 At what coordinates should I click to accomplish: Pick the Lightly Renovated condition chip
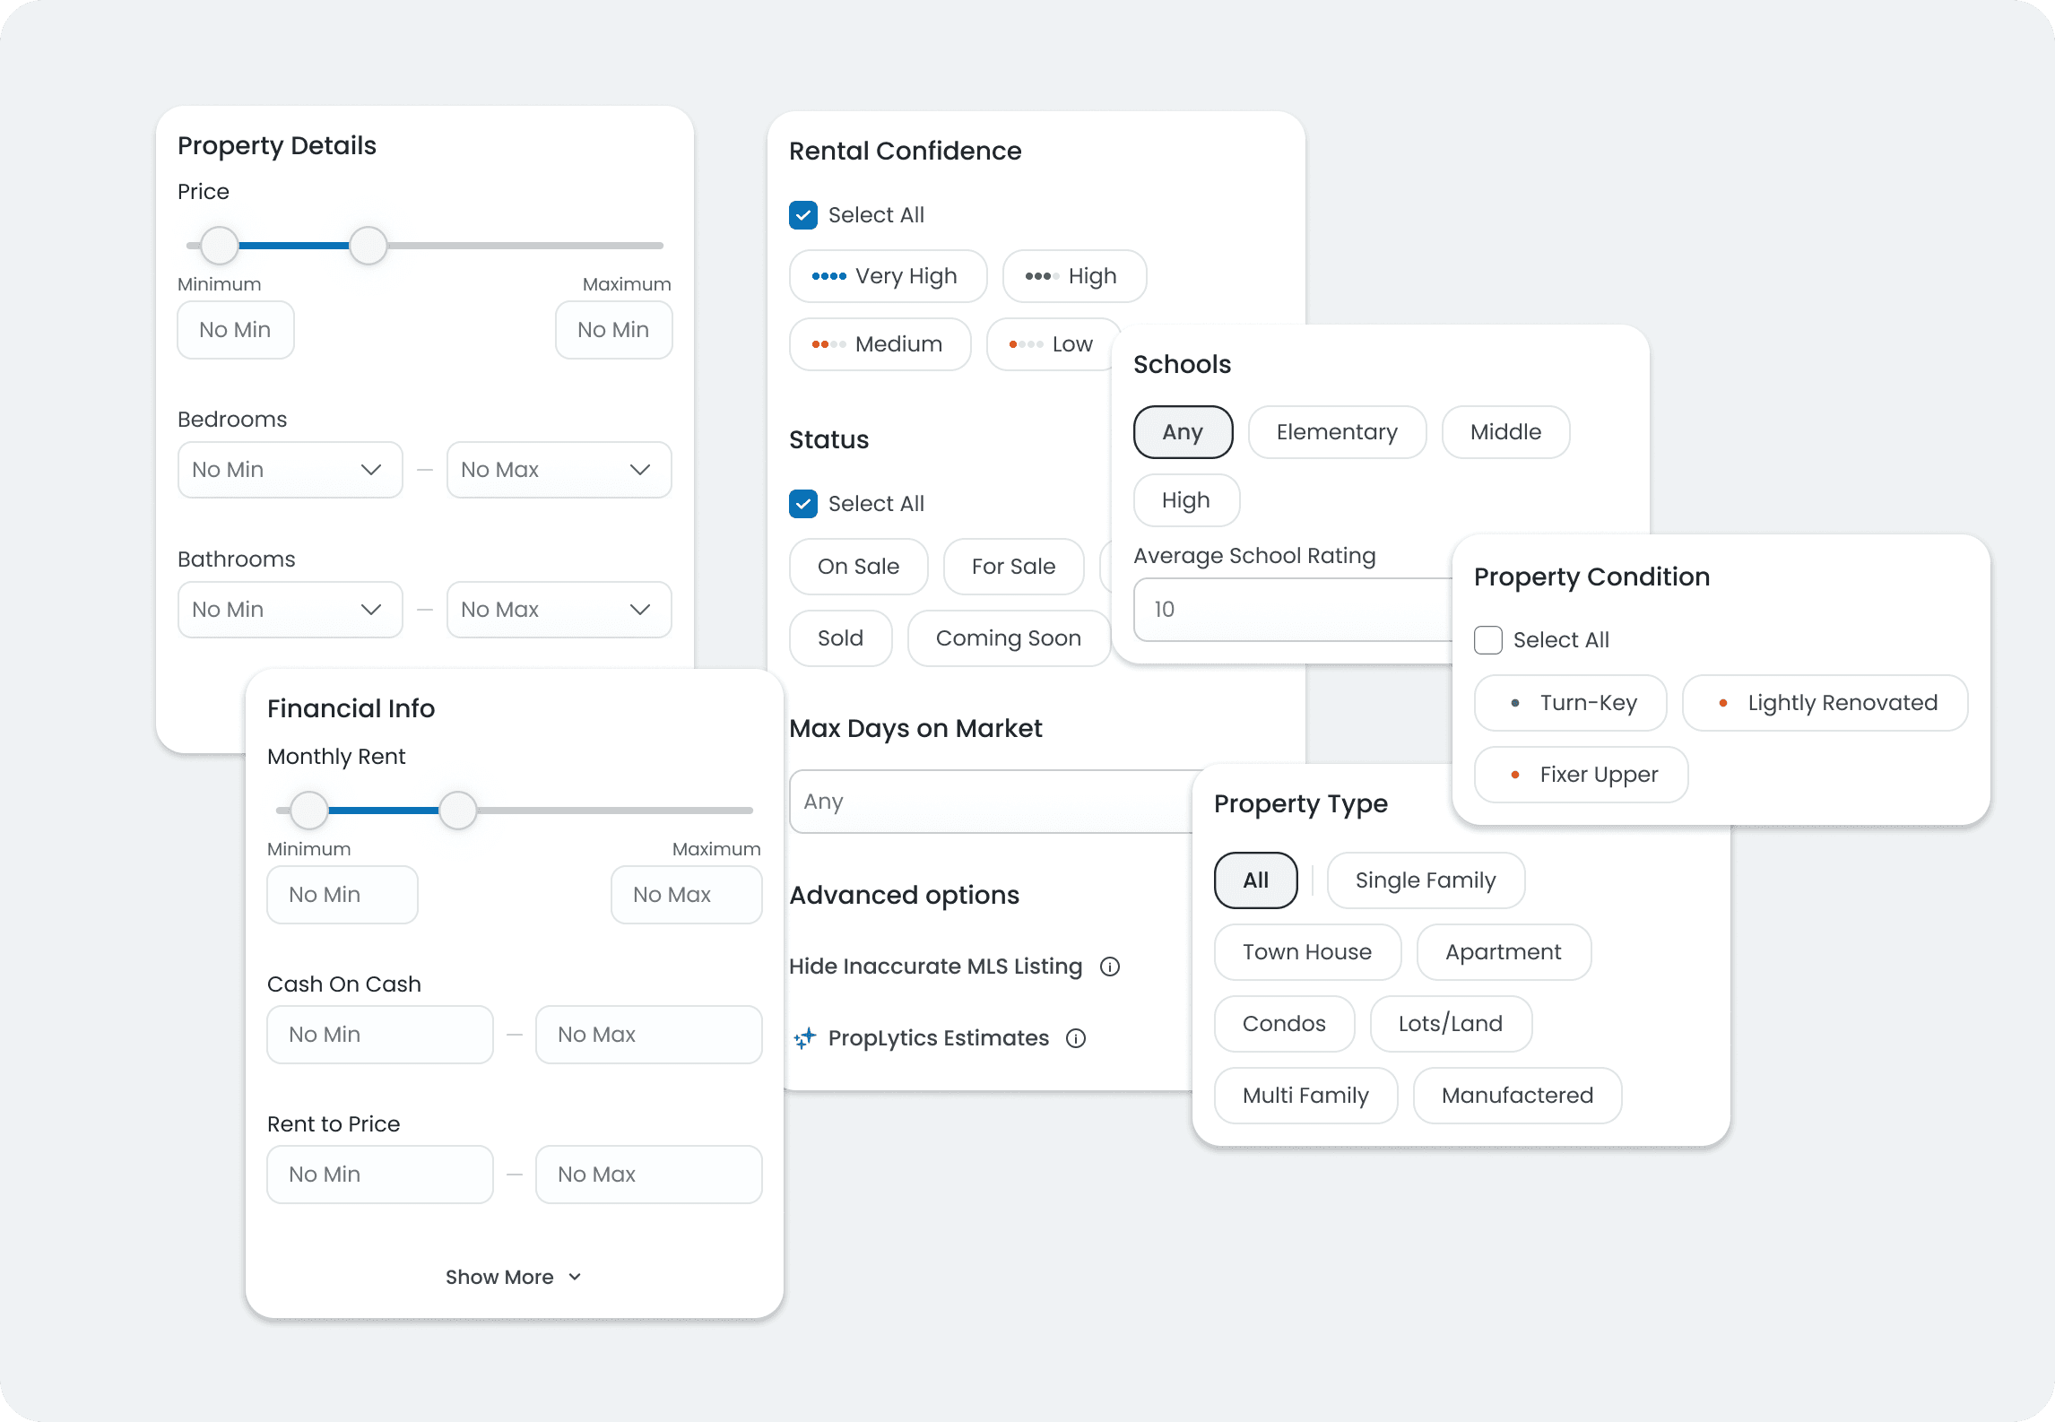coord(1825,703)
